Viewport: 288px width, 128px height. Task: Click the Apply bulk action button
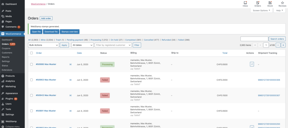(x=64, y=45)
